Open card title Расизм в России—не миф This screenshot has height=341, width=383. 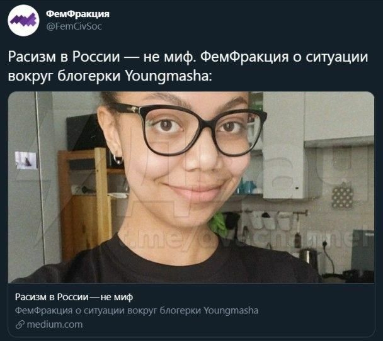point(74,297)
